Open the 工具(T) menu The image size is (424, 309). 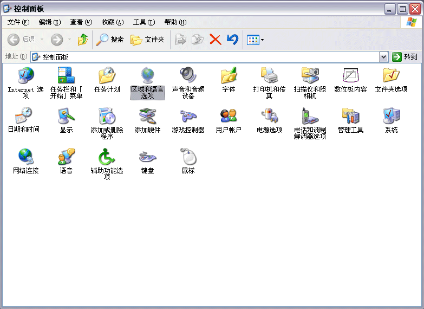tap(144, 22)
